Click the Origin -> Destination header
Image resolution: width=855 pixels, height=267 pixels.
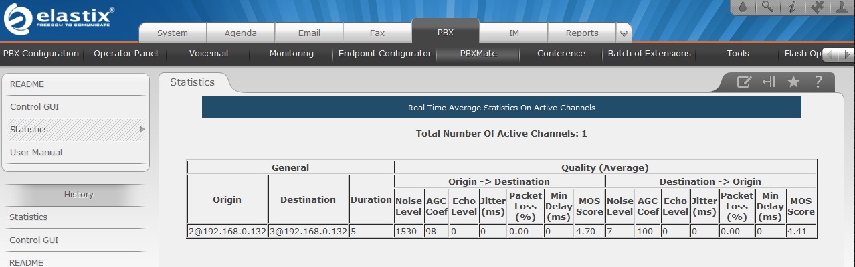(499, 181)
